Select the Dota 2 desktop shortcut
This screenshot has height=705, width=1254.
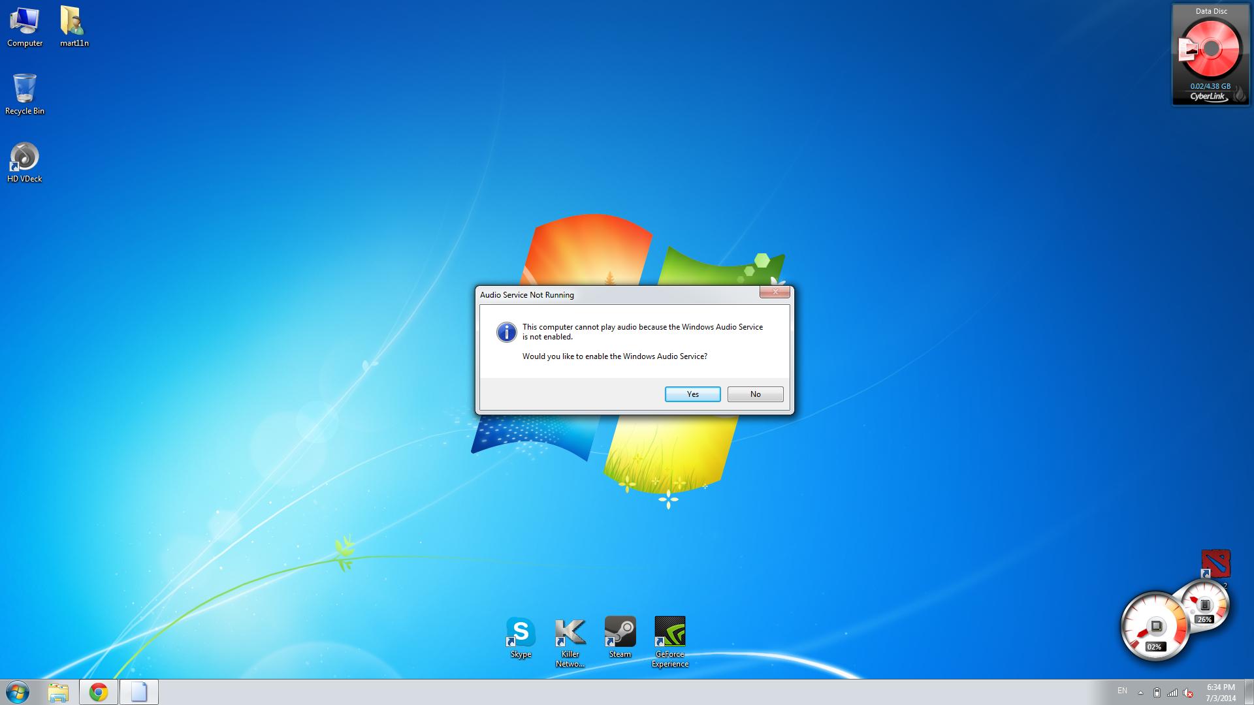(x=1215, y=564)
